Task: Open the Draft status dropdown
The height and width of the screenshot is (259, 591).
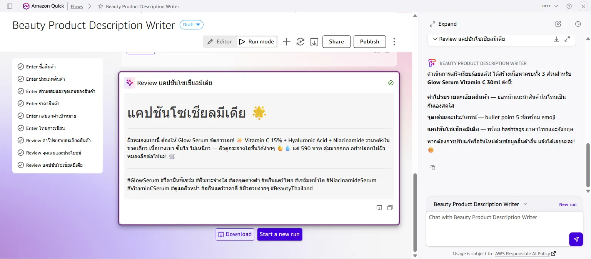Action: (192, 25)
